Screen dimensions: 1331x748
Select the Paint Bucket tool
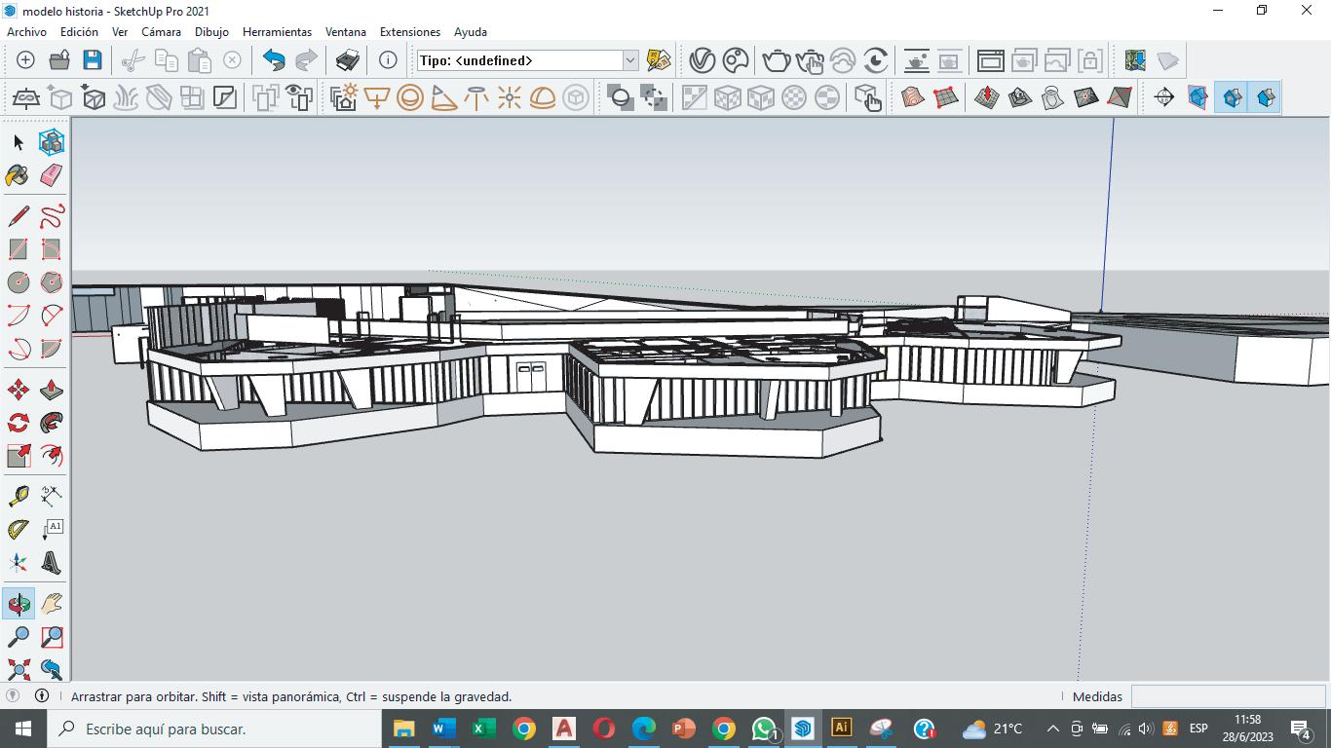[18, 175]
